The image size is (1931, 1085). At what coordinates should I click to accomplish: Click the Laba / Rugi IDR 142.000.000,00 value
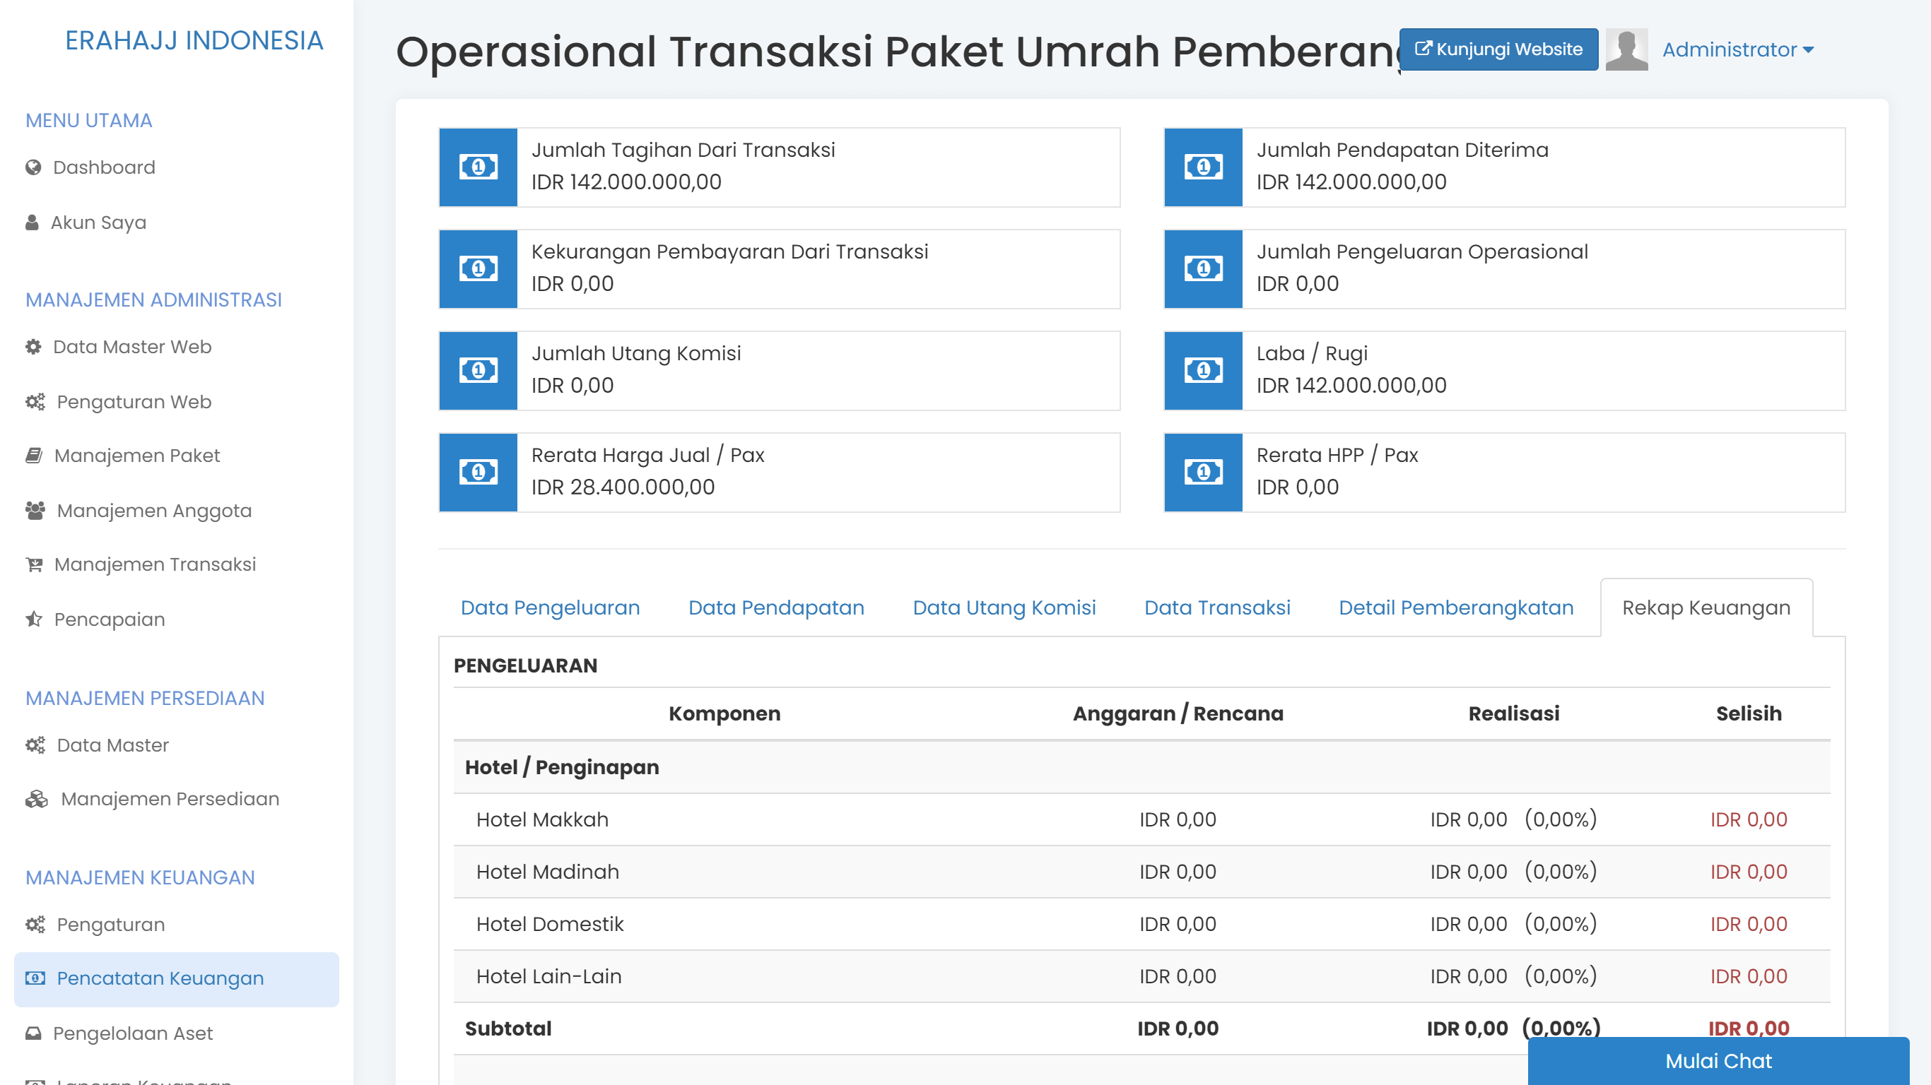(x=1351, y=385)
